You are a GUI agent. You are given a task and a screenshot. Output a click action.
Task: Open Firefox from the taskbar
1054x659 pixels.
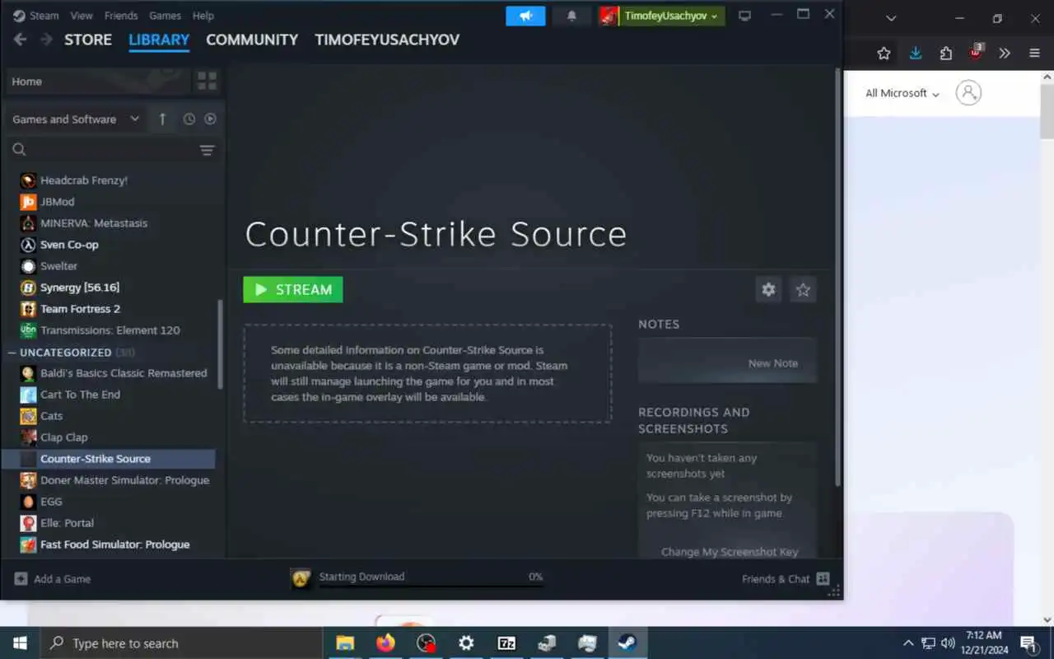pos(385,643)
